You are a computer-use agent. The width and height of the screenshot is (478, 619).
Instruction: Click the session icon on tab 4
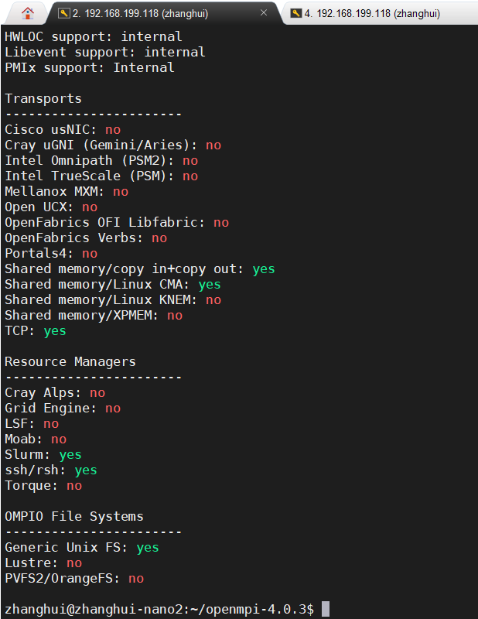click(295, 13)
